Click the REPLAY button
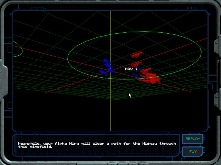Viewport: 221px width, 165px height. click(x=193, y=139)
